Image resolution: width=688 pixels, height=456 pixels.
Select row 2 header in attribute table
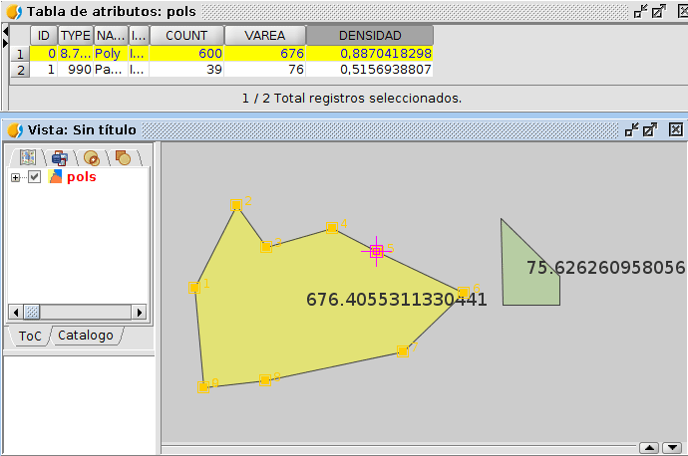point(20,71)
